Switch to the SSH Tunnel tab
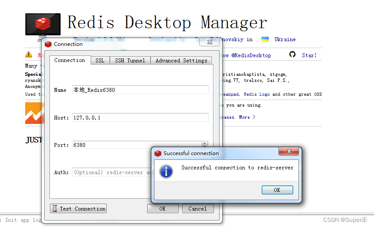Image resolution: width=374 pixels, height=227 pixels. (130, 61)
